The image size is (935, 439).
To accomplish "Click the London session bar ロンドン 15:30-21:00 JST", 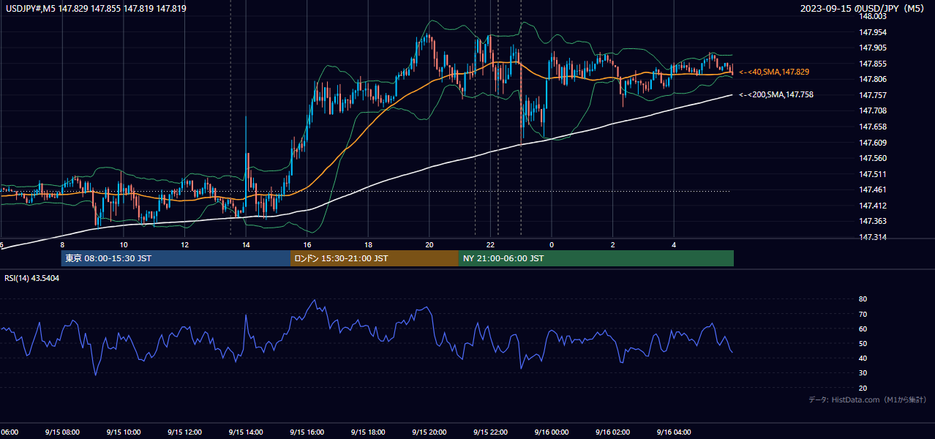I will coord(374,258).
